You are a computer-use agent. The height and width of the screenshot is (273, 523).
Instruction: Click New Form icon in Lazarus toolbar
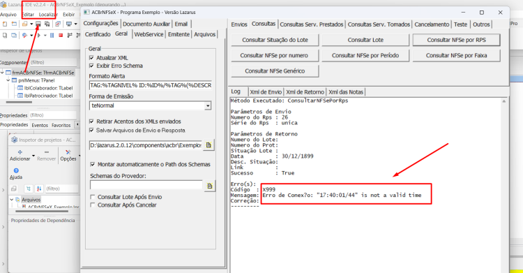(14, 24)
